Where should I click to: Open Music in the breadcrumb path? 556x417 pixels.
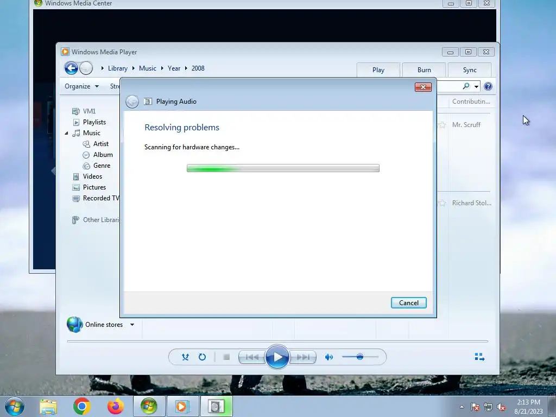(x=148, y=68)
